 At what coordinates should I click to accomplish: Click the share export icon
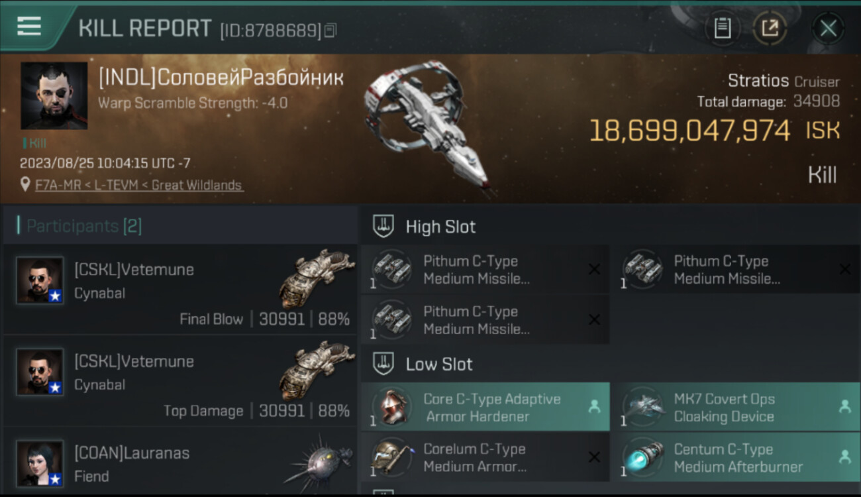point(770,28)
